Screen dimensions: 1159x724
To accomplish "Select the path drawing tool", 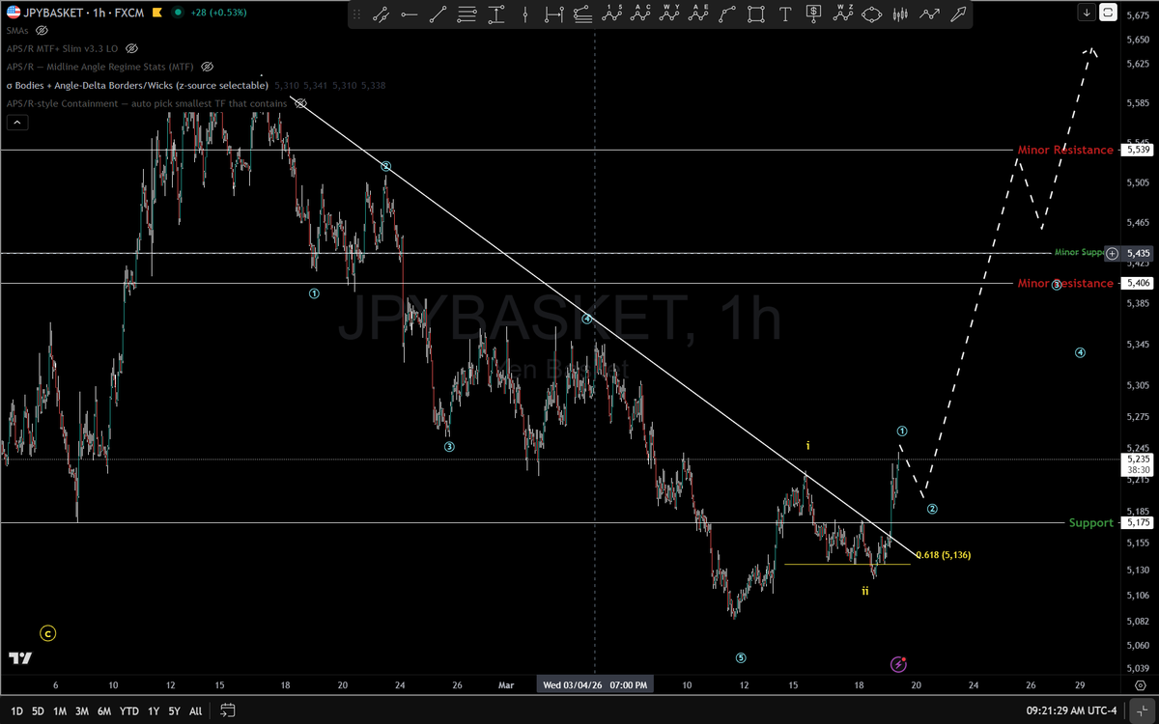I will [x=727, y=14].
